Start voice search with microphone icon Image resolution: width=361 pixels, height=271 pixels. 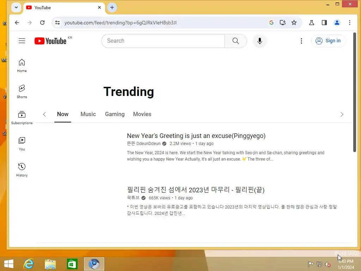tap(260, 41)
